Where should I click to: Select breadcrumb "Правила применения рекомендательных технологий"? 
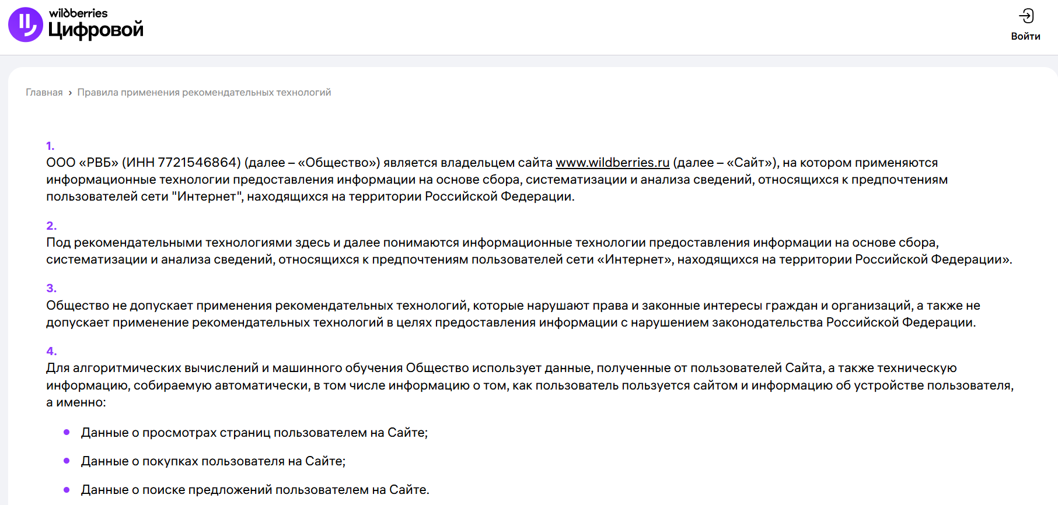[204, 92]
